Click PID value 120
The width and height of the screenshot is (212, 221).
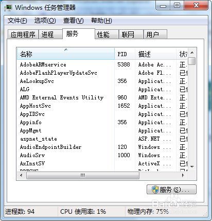[122, 147]
